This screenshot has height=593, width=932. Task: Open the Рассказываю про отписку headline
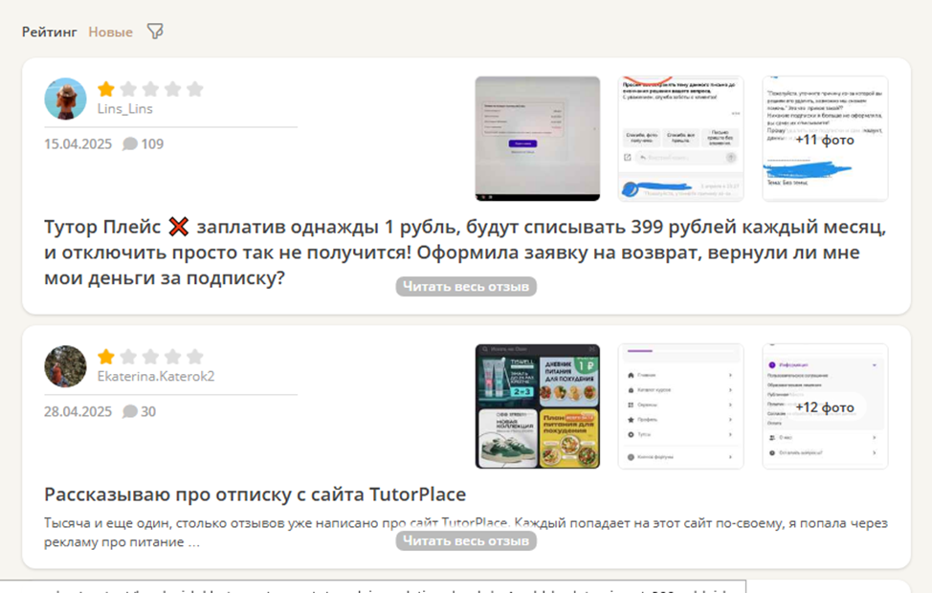pos(255,494)
